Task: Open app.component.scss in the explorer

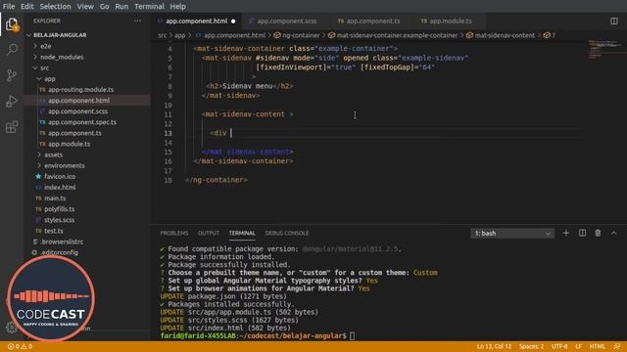Action: point(77,111)
